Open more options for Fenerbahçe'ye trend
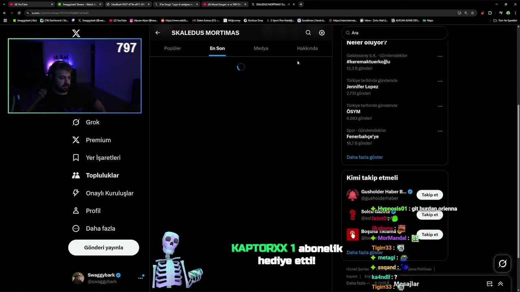 click(x=440, y=131)
